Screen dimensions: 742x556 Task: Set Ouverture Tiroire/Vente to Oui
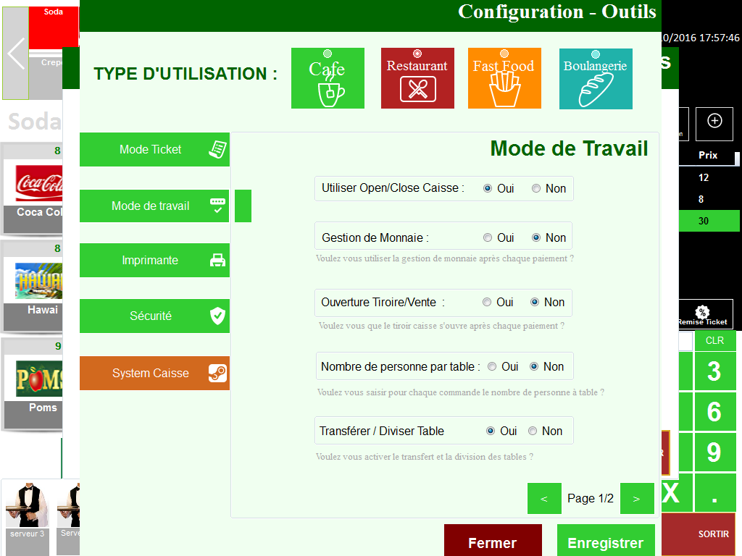tap(486, 302)
